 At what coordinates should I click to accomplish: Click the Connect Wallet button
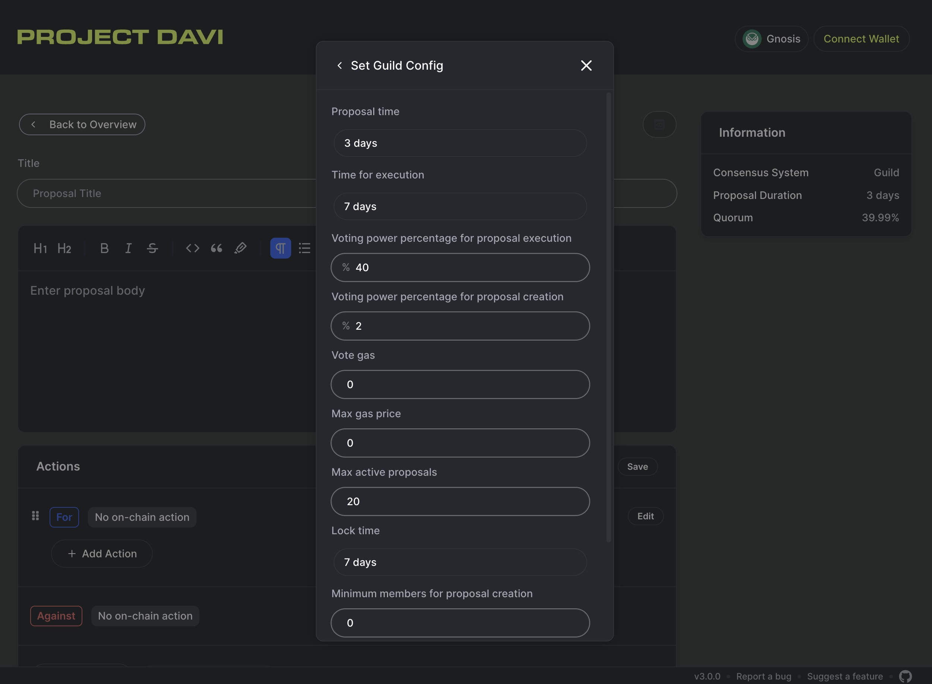(861, 38)
